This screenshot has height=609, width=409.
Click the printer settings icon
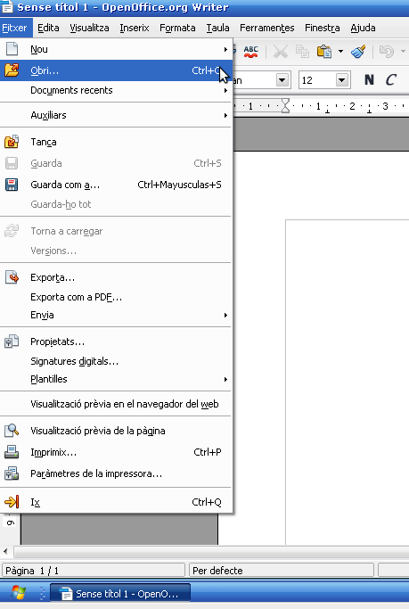(x=12, y=473)
